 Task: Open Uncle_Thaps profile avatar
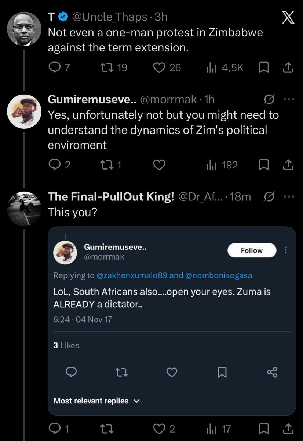pyautogui.click(x=24, y=29)
